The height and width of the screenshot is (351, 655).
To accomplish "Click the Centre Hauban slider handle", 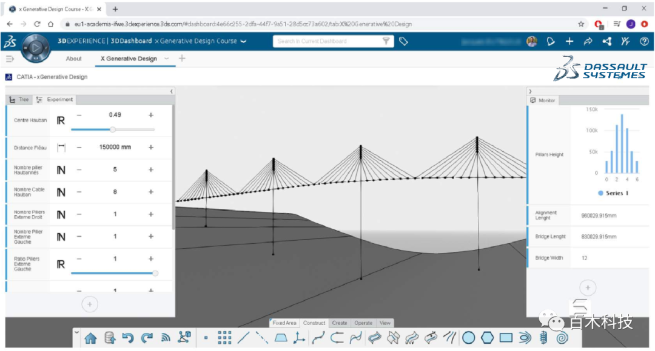I will [113, 130].
